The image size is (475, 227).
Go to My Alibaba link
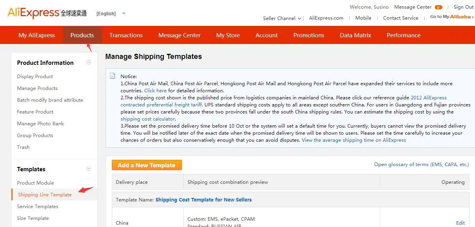pos(452,17)
